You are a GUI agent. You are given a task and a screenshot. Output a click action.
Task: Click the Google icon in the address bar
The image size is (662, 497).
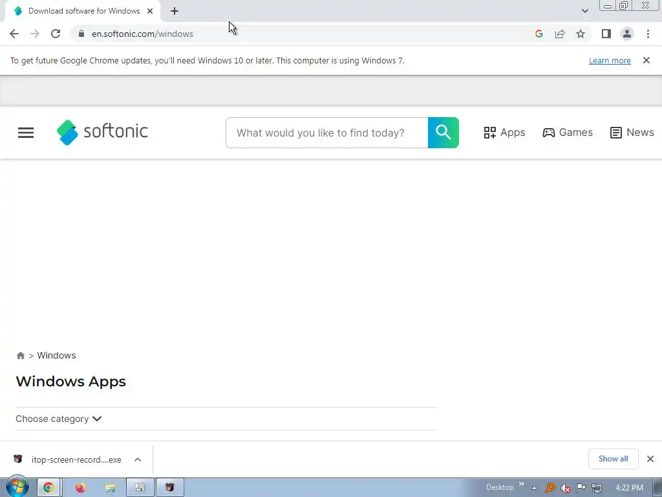[539, 34]
